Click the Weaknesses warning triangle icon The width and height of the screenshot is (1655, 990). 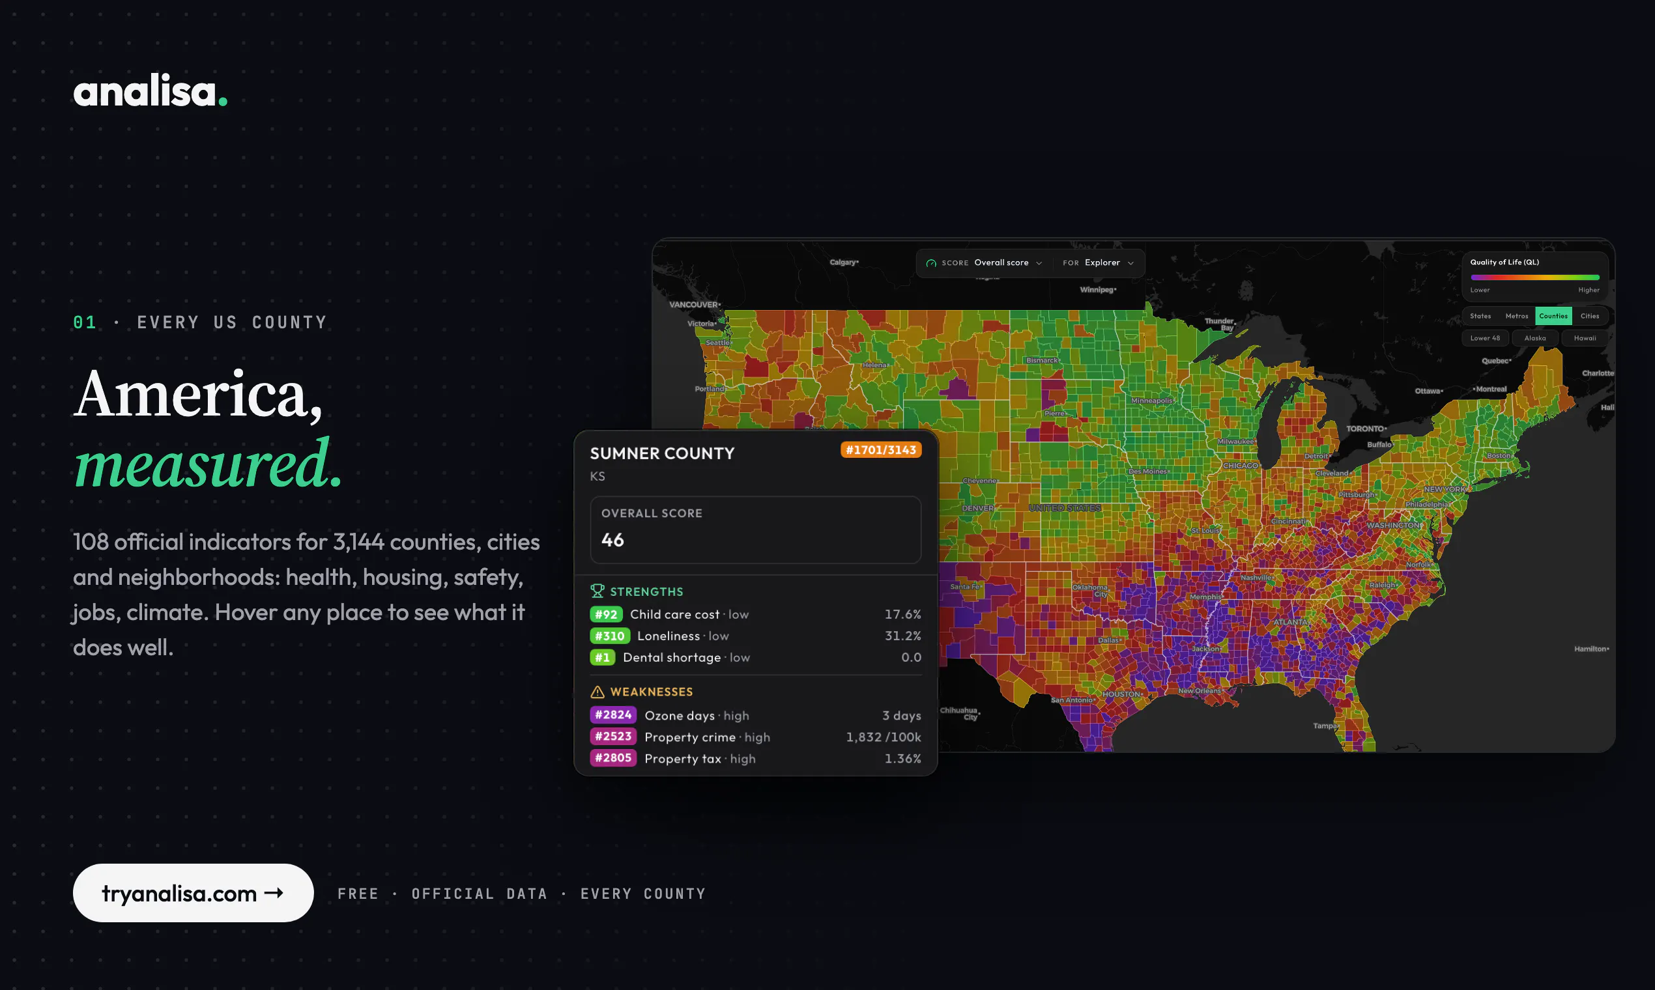click(597, 692)
